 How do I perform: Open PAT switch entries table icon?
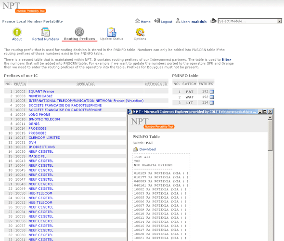pos(211,92)
